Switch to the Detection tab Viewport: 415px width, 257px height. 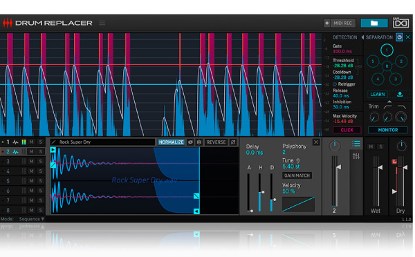click(x=345, y=37)
